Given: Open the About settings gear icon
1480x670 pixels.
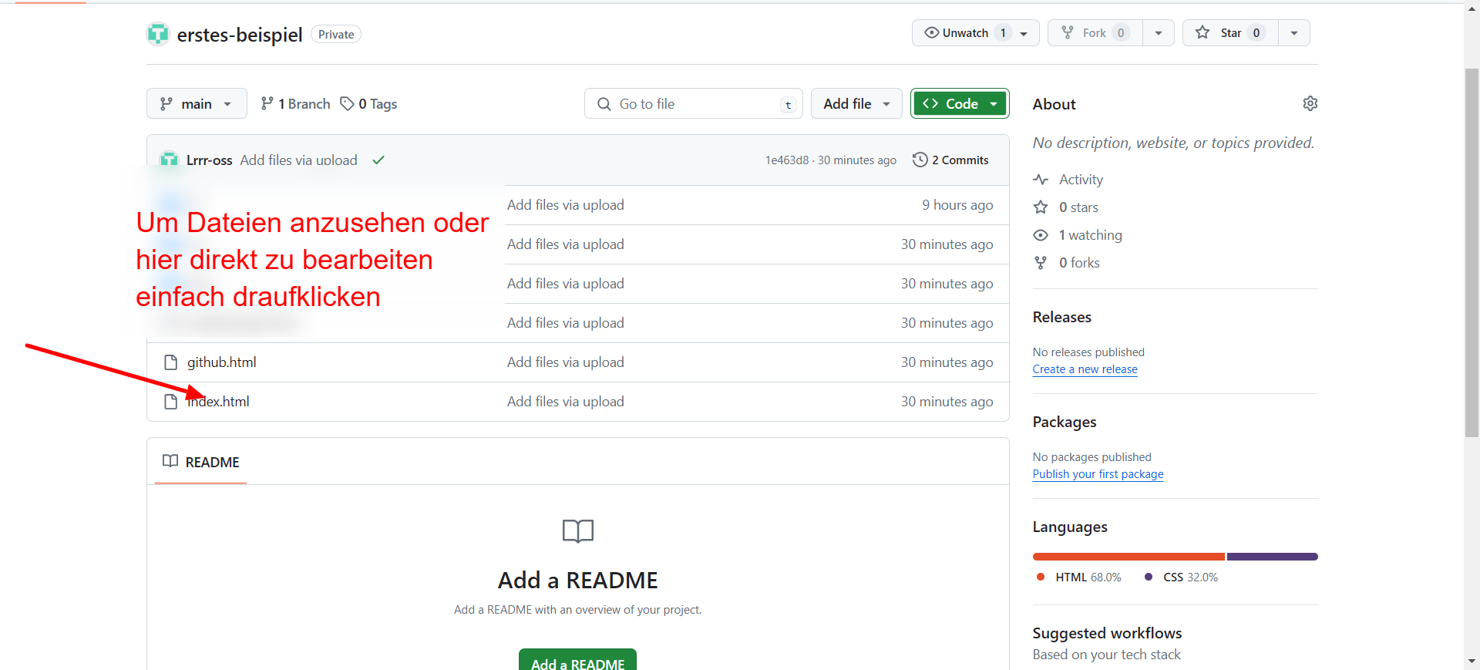Looking at the screenshot, I should 1310,103.
